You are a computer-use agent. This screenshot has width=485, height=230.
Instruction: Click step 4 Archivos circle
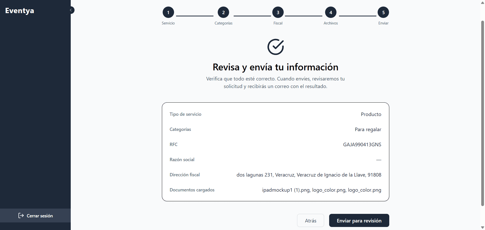pyautogui.click(x=331, y=12)
